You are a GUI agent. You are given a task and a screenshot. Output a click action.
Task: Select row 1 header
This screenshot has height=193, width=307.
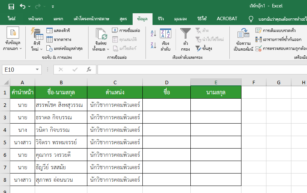coord(5,92)
